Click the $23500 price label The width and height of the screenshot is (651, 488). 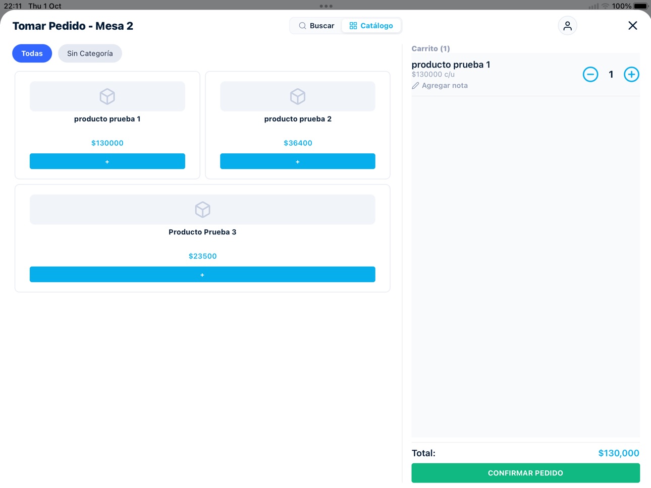202,256
